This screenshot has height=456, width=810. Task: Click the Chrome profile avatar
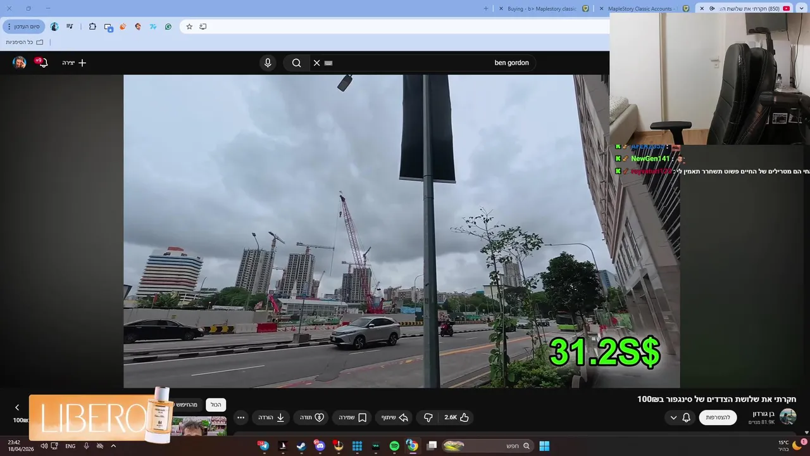coord(54,27)
